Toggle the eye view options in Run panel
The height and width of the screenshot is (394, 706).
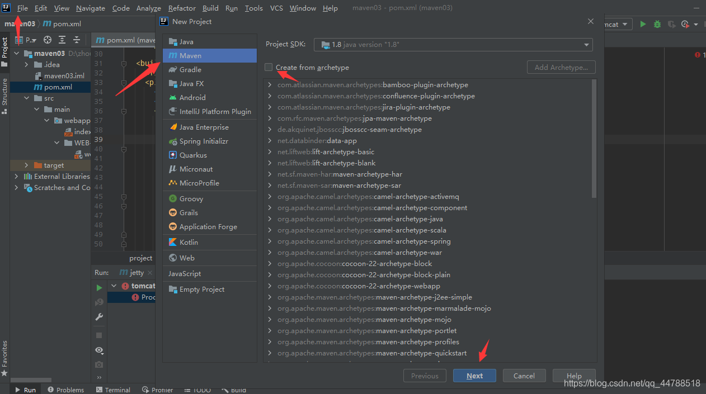[99, 350]
